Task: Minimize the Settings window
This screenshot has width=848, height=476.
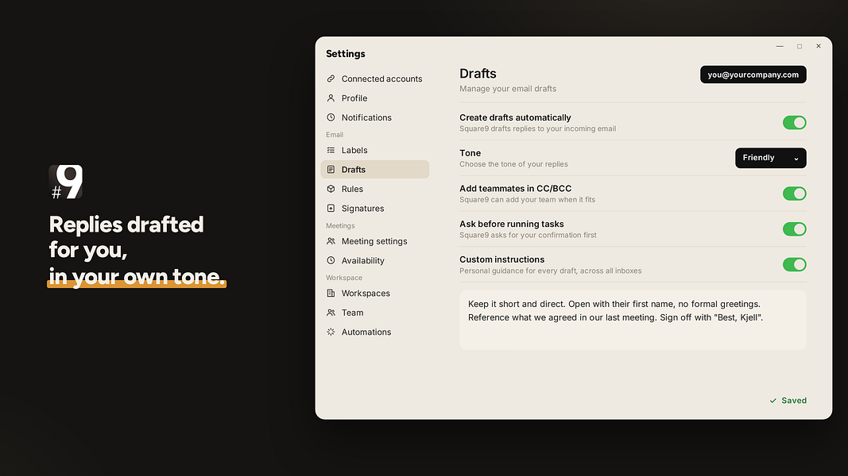Action: pos(780,47)
